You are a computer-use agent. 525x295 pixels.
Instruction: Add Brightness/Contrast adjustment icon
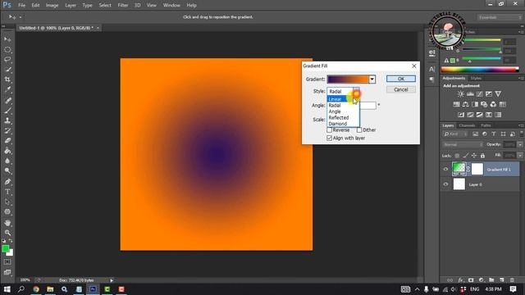[x=461, y=94]
